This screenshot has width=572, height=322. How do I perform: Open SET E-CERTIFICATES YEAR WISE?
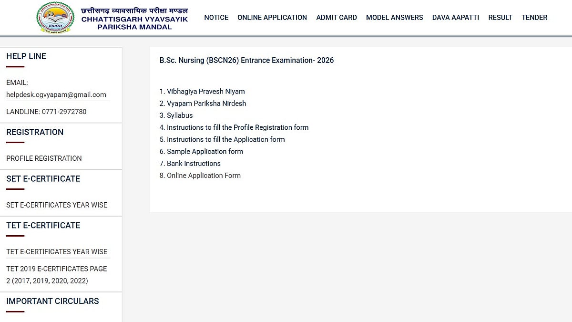click(x=57, y=205)
